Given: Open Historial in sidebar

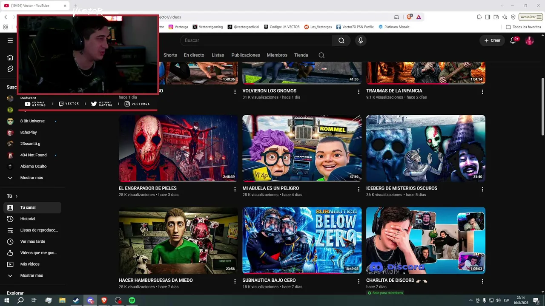Looking at the screenshot, I should (32, 219).
